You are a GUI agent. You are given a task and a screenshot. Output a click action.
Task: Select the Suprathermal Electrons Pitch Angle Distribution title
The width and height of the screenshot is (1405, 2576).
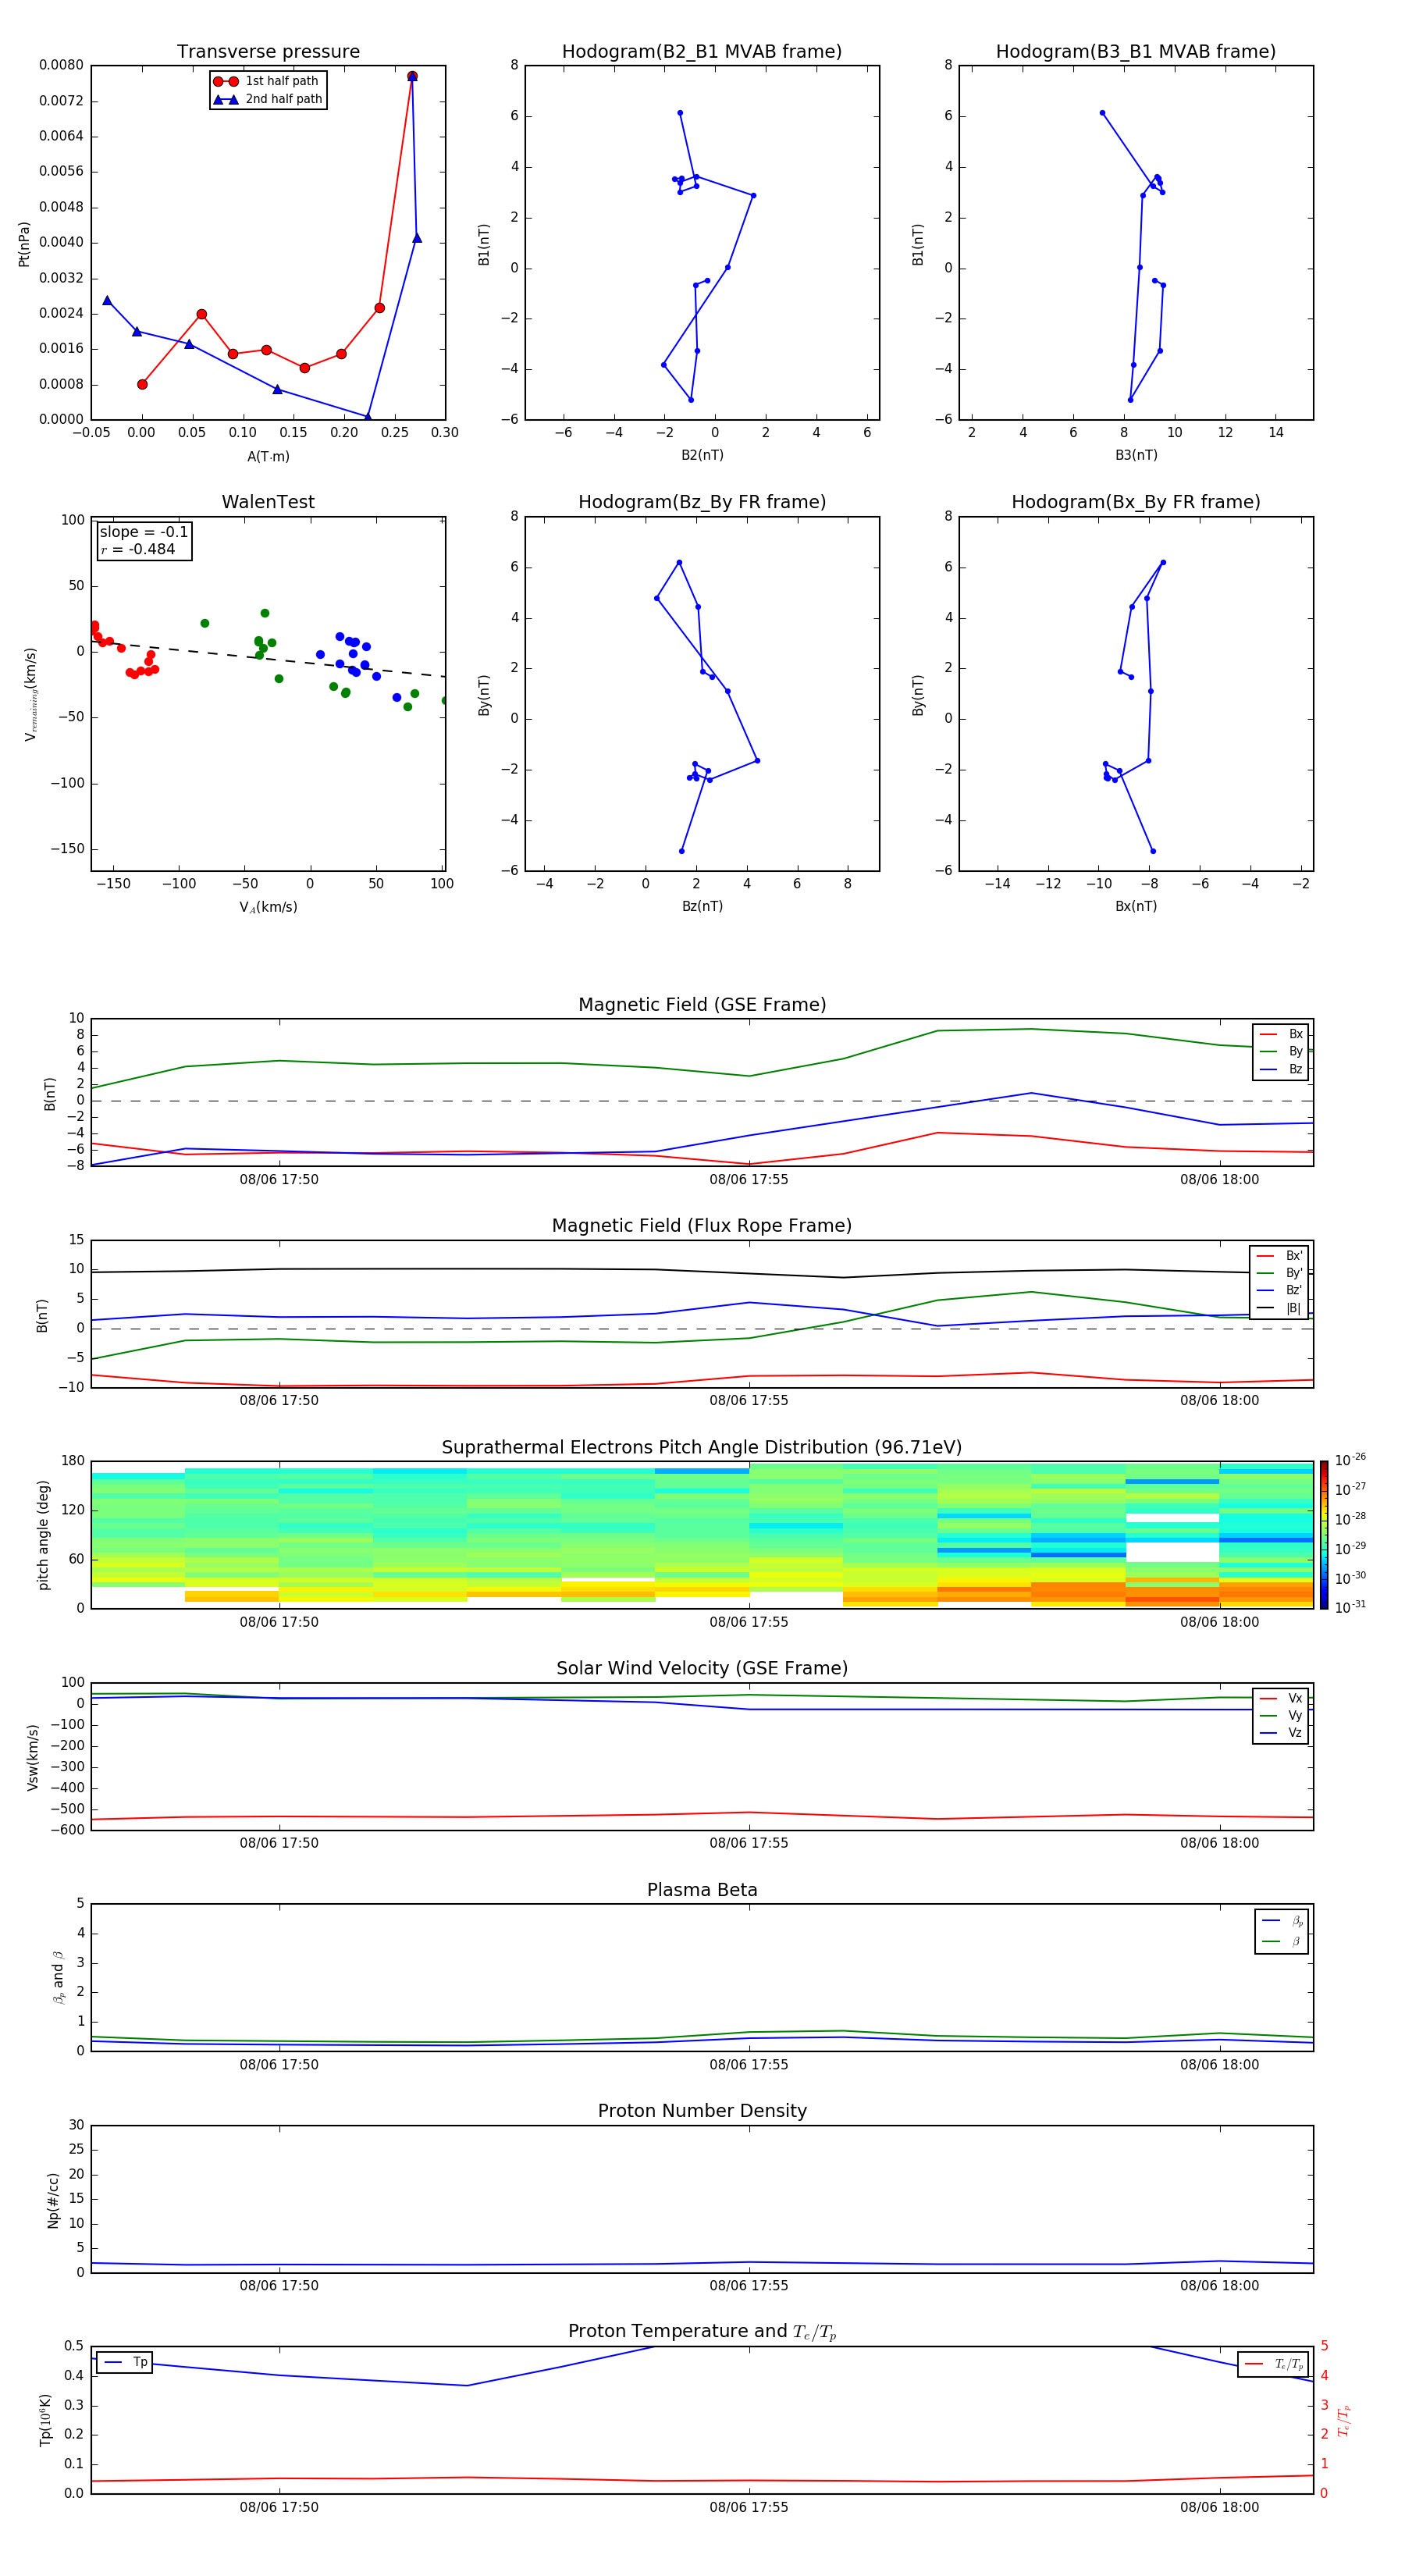click(702, 1448)
